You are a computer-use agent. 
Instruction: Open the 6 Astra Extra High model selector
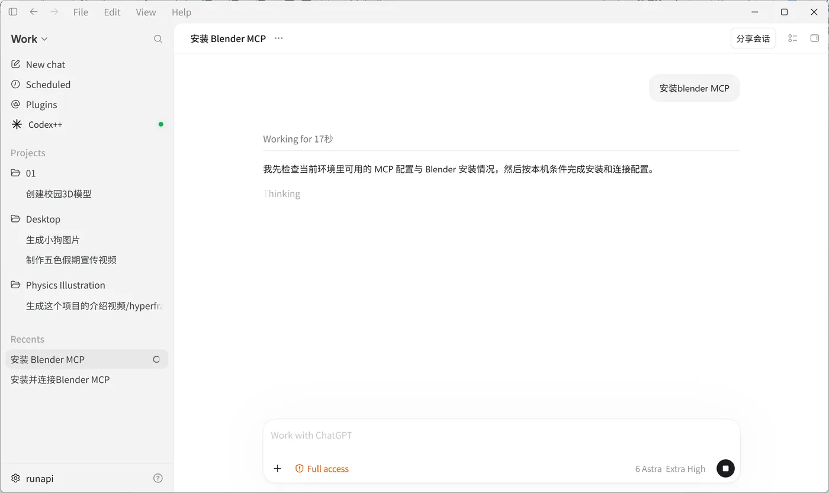pyautogui.click(x=670, y=469)
